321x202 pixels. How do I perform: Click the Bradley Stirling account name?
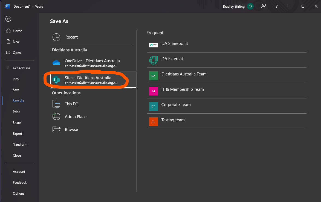tap(233, 6)
